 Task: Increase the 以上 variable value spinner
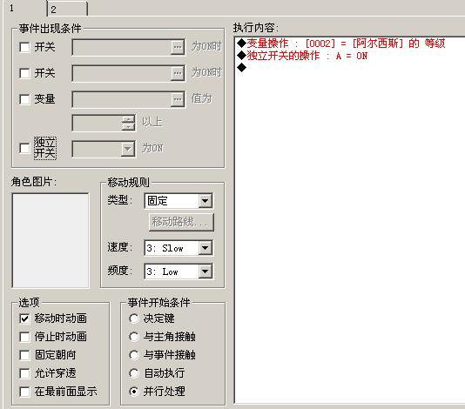128,119
